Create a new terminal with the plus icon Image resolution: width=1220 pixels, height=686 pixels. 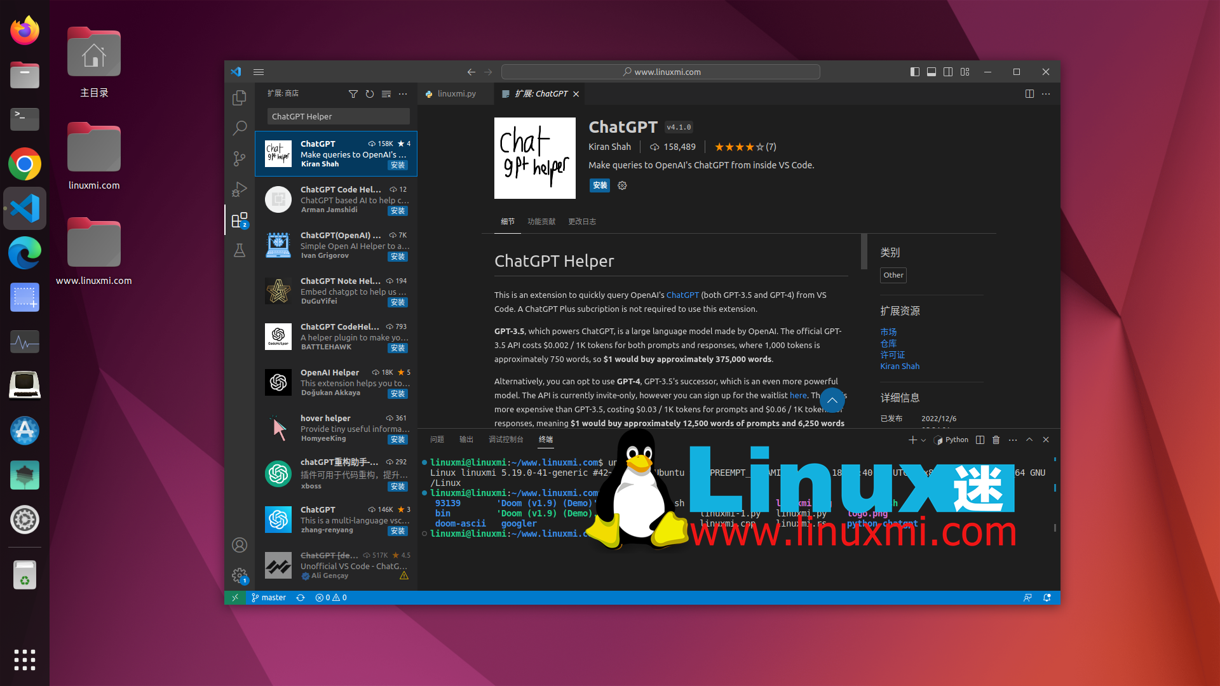(912, 440)
